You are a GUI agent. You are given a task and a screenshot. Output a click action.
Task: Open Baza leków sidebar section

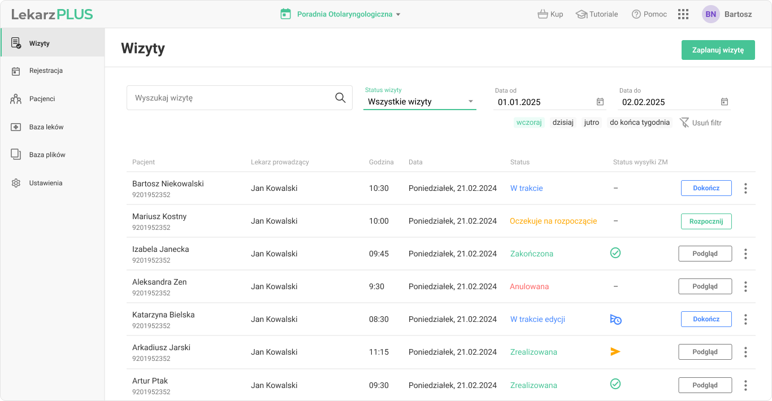(46, 127)
